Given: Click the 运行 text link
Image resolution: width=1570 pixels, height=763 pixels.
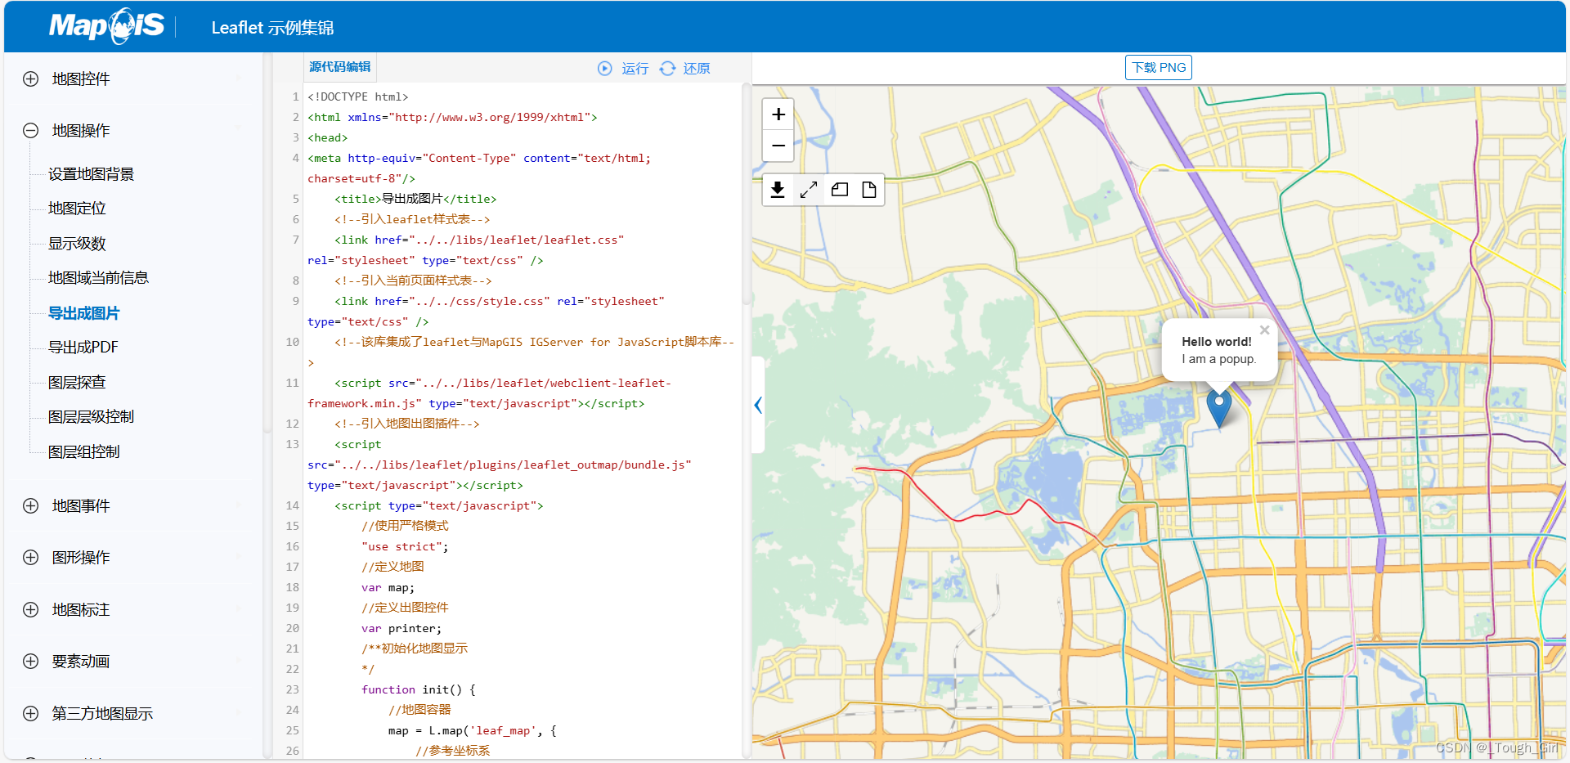Looking at the screenshot, I should pos(635,69).
